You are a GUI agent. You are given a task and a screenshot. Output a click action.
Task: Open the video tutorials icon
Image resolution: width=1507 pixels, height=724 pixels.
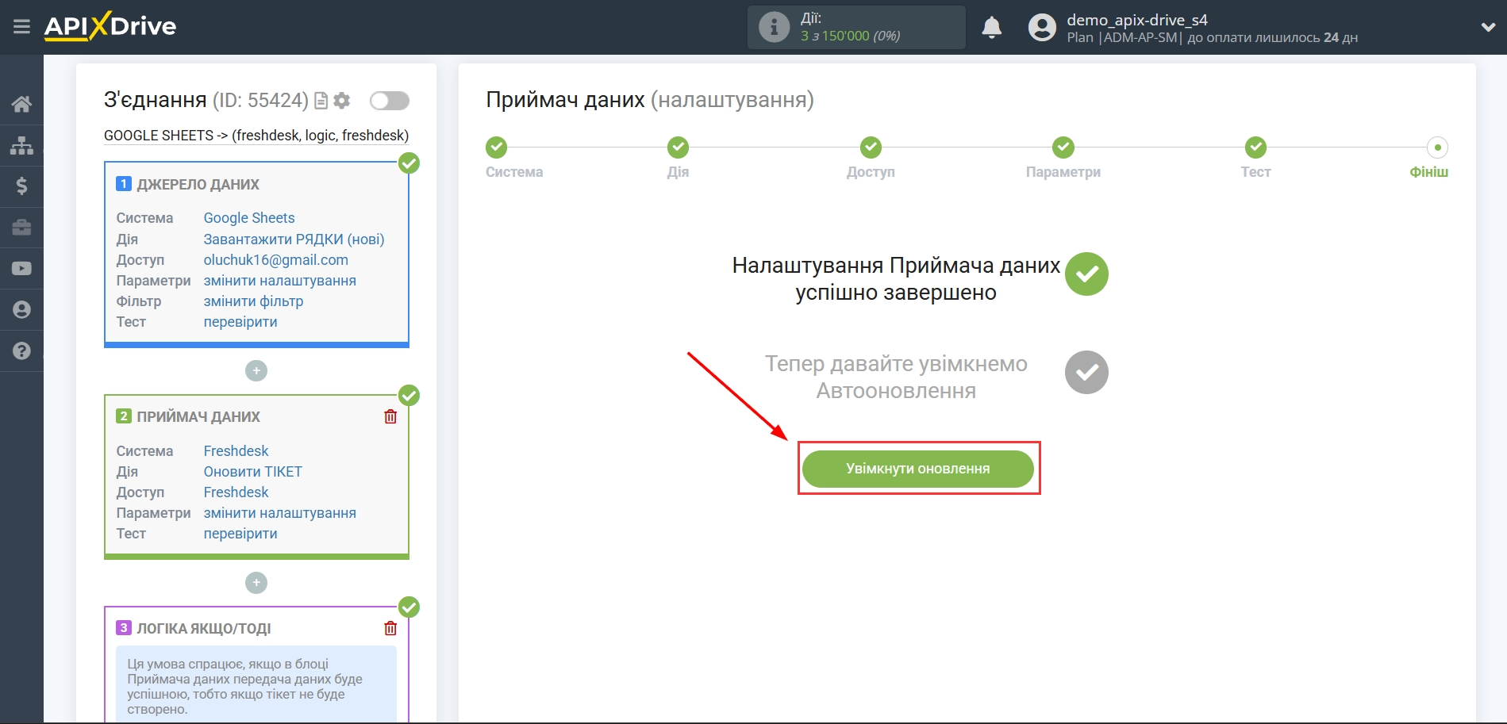[x=21, y=269]
